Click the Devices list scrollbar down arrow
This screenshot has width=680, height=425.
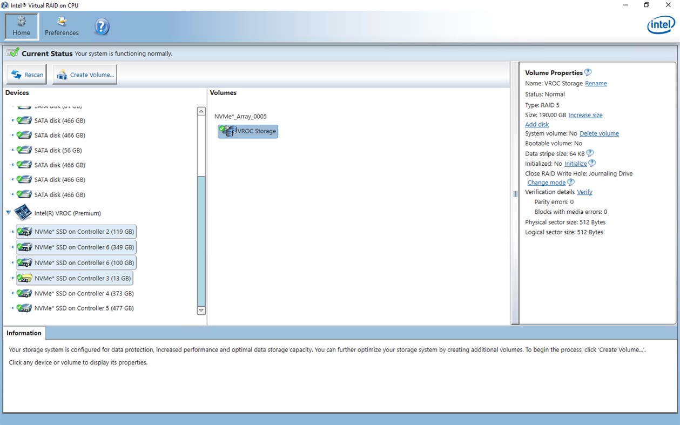200,311
